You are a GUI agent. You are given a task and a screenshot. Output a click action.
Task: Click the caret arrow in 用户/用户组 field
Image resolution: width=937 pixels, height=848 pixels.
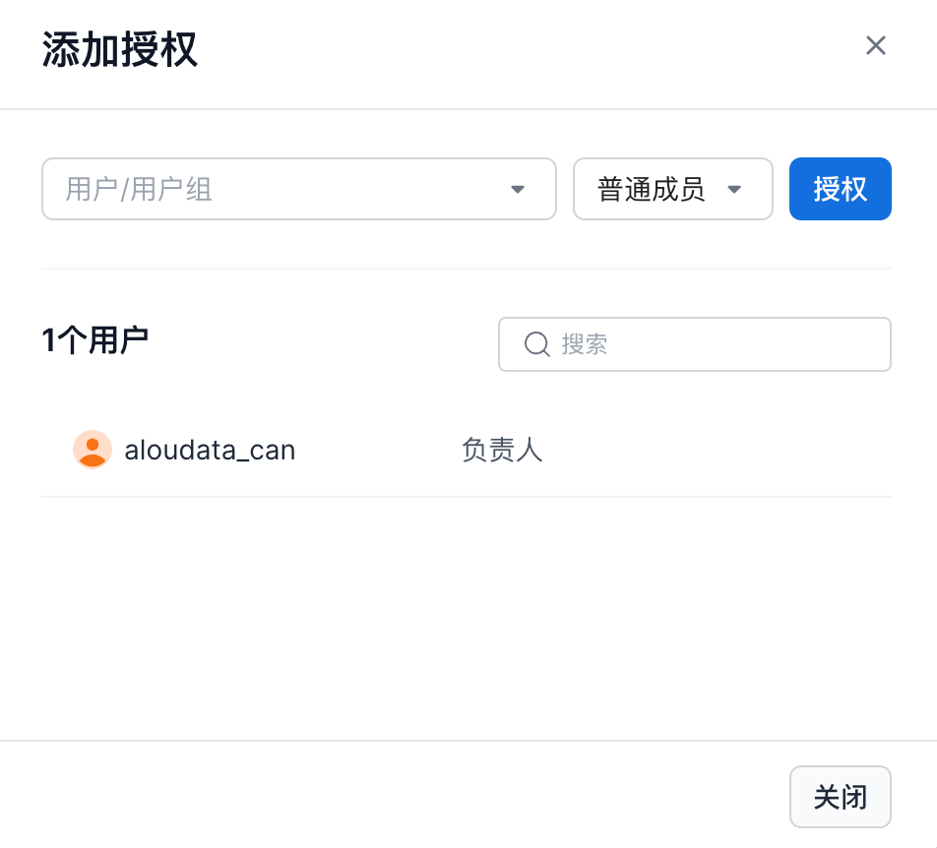click(518, 190)
